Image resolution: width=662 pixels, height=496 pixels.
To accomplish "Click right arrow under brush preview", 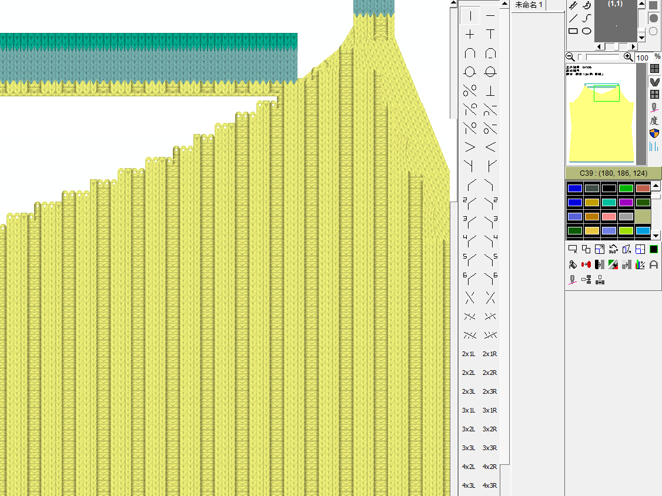I will point(633,46).
